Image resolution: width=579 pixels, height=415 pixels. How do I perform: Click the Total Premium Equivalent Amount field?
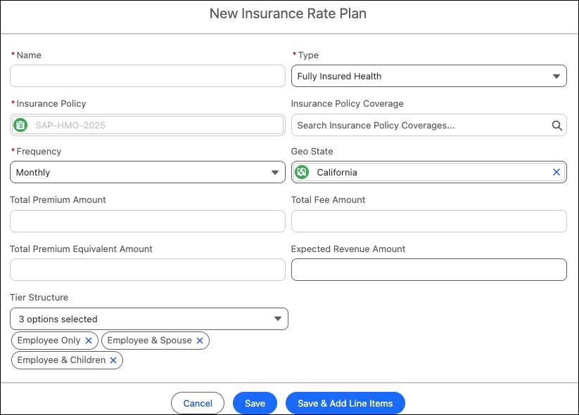[x=147, y=270]
